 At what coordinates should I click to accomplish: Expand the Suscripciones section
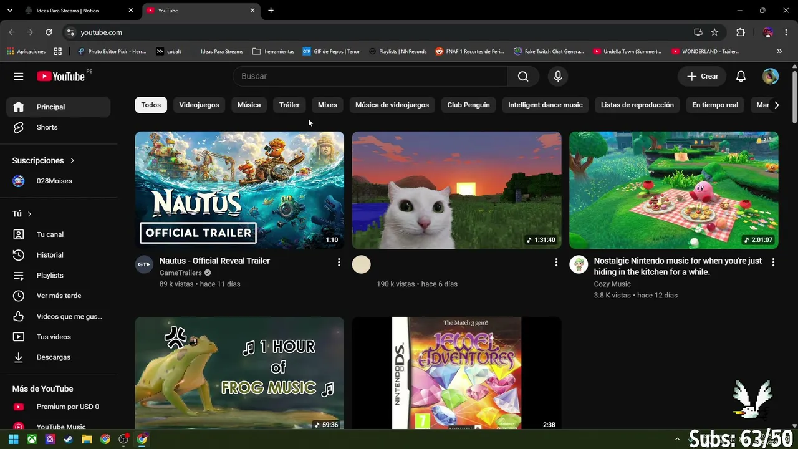(x=43, y=160)
